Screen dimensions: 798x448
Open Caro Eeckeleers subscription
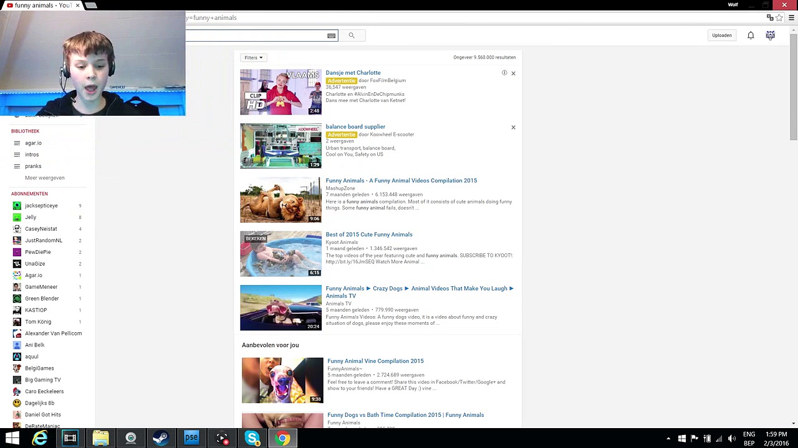tap(44, 391)
